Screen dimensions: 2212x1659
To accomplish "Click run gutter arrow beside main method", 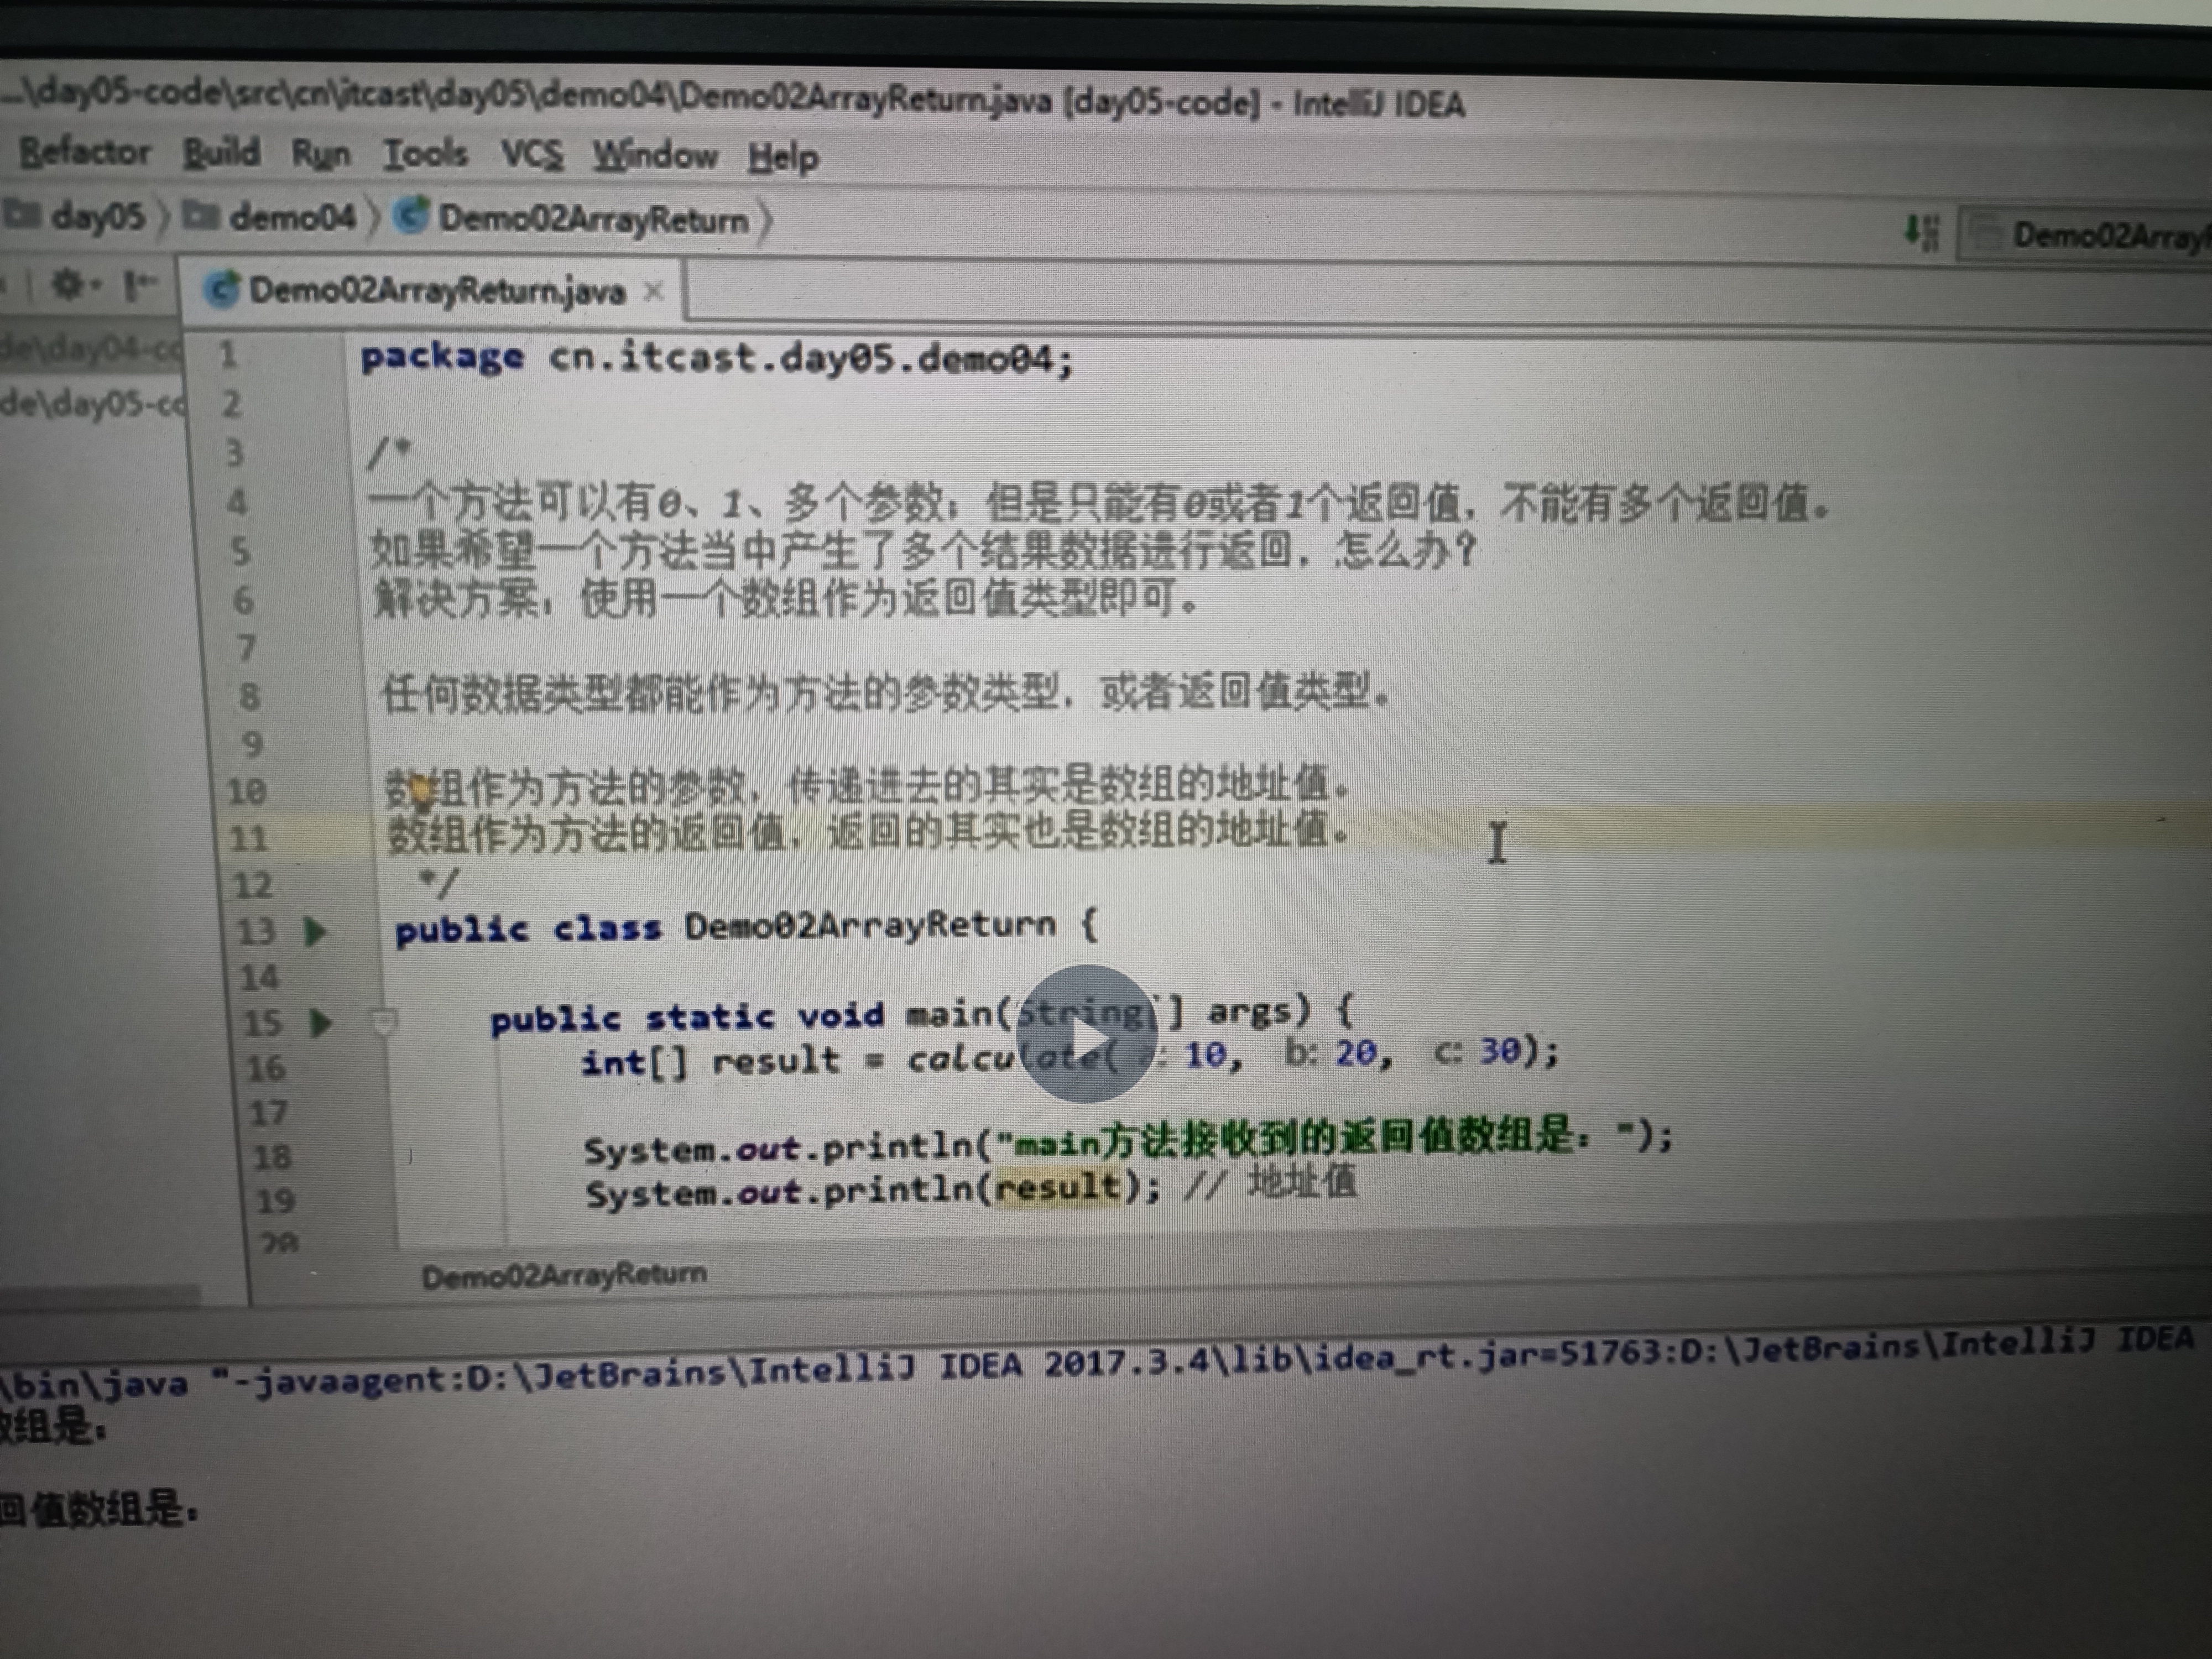I will 321,1022.
